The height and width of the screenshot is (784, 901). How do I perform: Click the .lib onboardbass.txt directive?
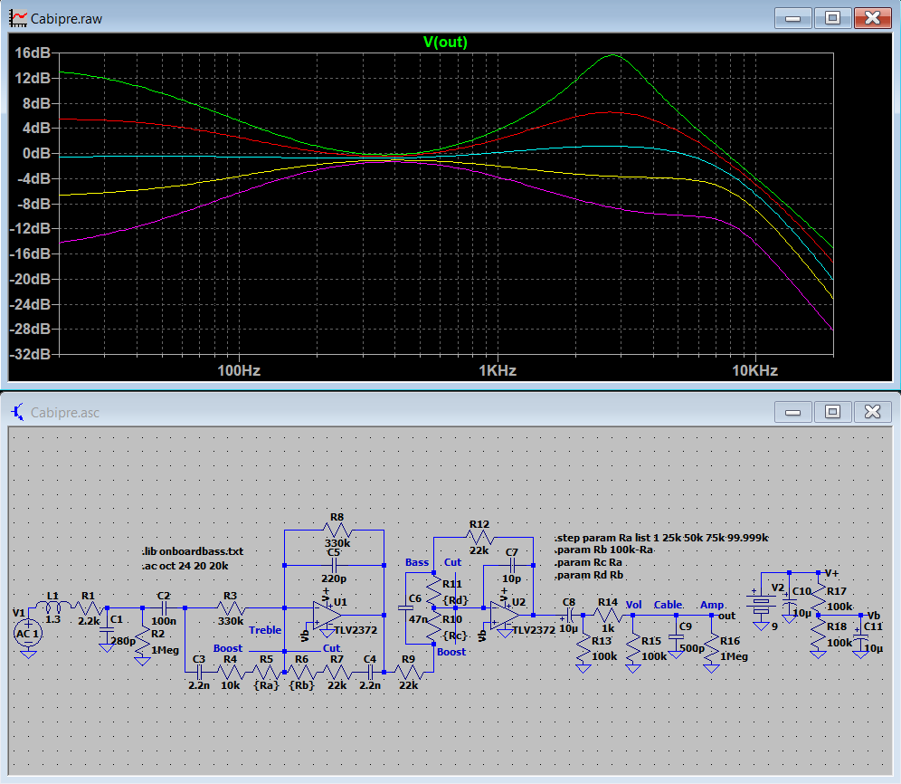click(193, 551)
